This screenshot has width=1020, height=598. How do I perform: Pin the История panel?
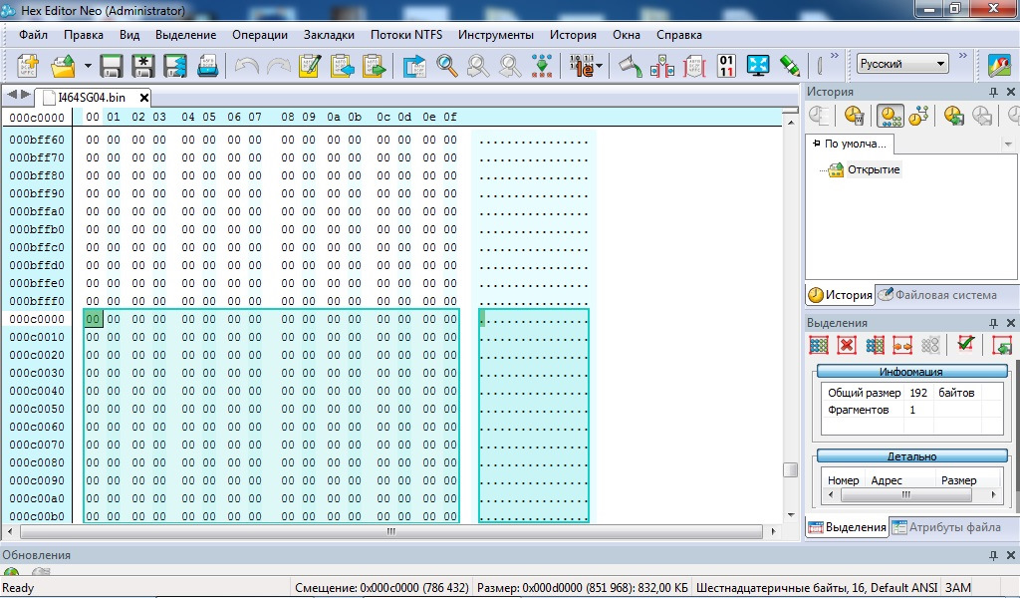993,92
